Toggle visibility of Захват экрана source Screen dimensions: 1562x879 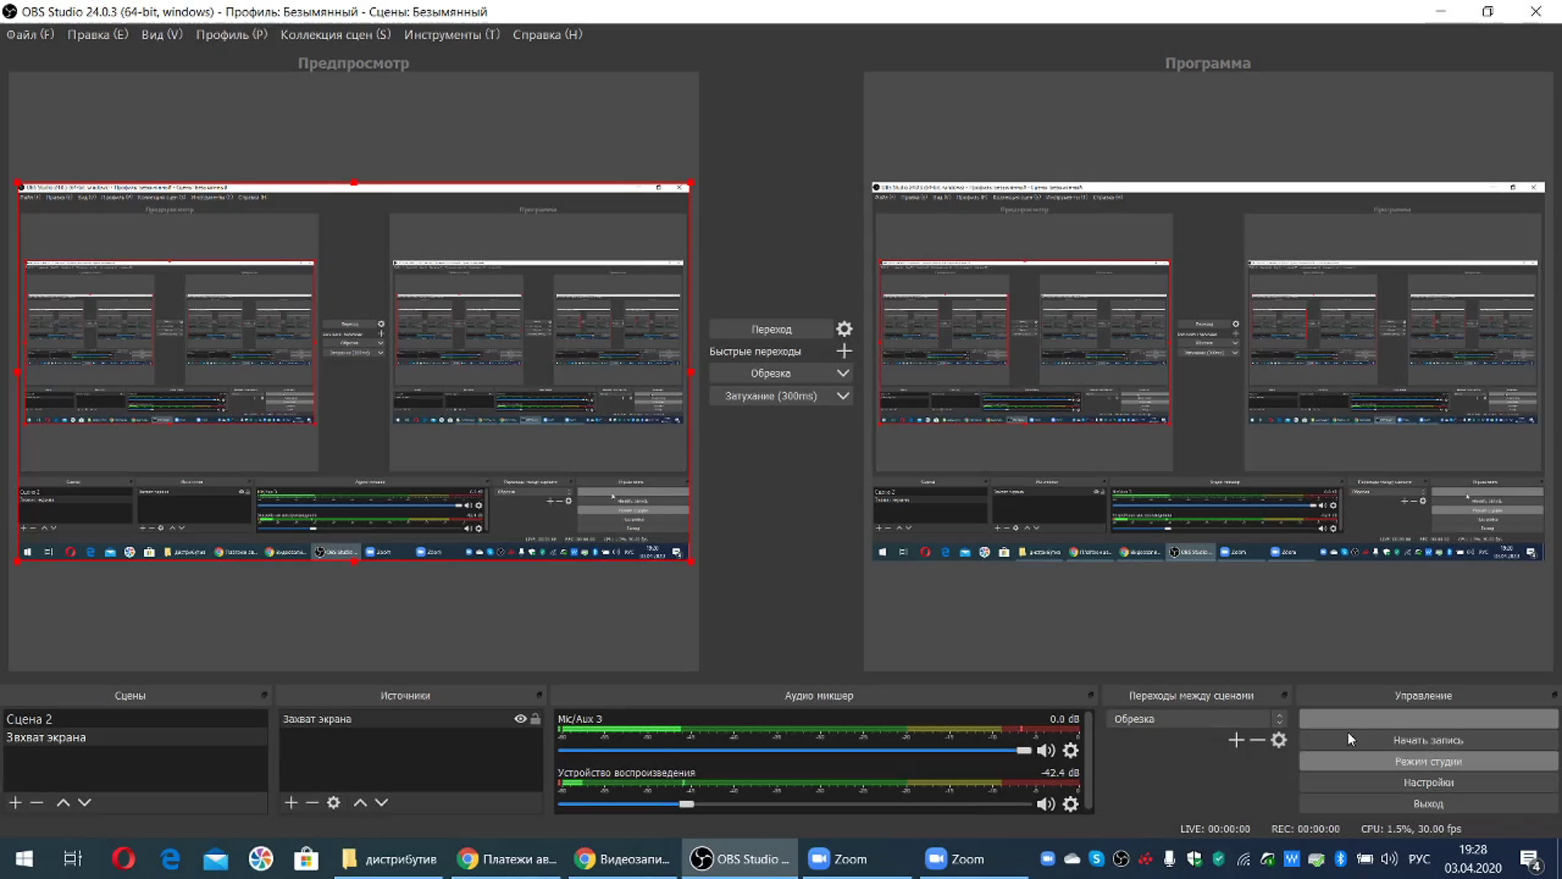[x=520, y=719]
